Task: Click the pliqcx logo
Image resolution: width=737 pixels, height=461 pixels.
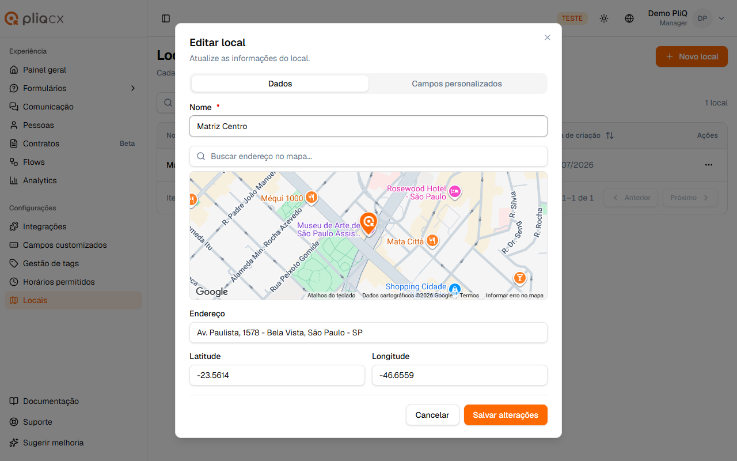Action: [x=35, y=18]
